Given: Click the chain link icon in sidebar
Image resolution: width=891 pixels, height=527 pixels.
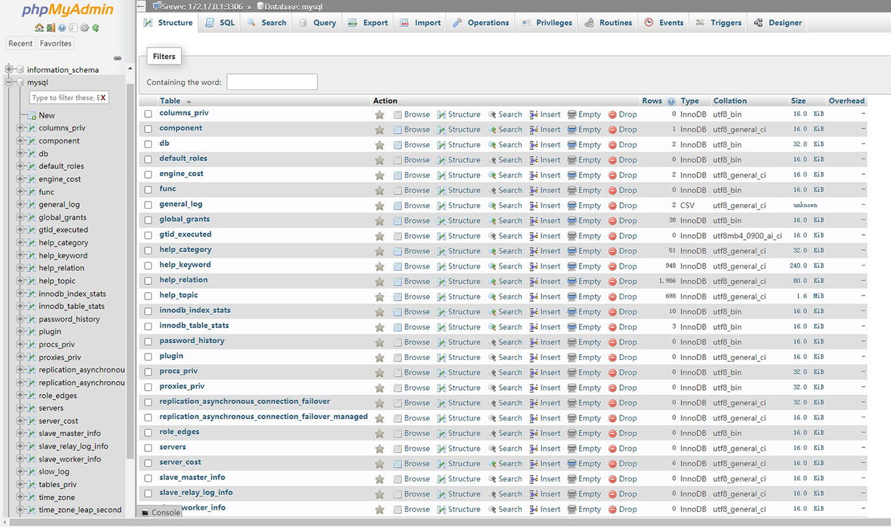Looking at the screenshot, I should 117,58.
